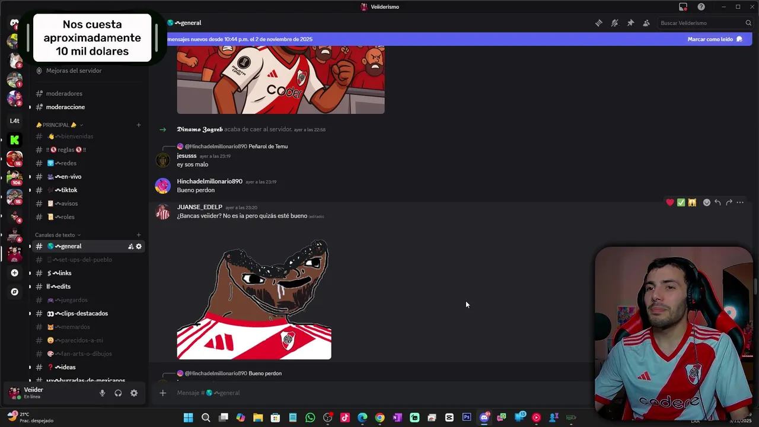React with green check mark emoji
The height and width of the screenshot is (427, 759).
point(681,203)
